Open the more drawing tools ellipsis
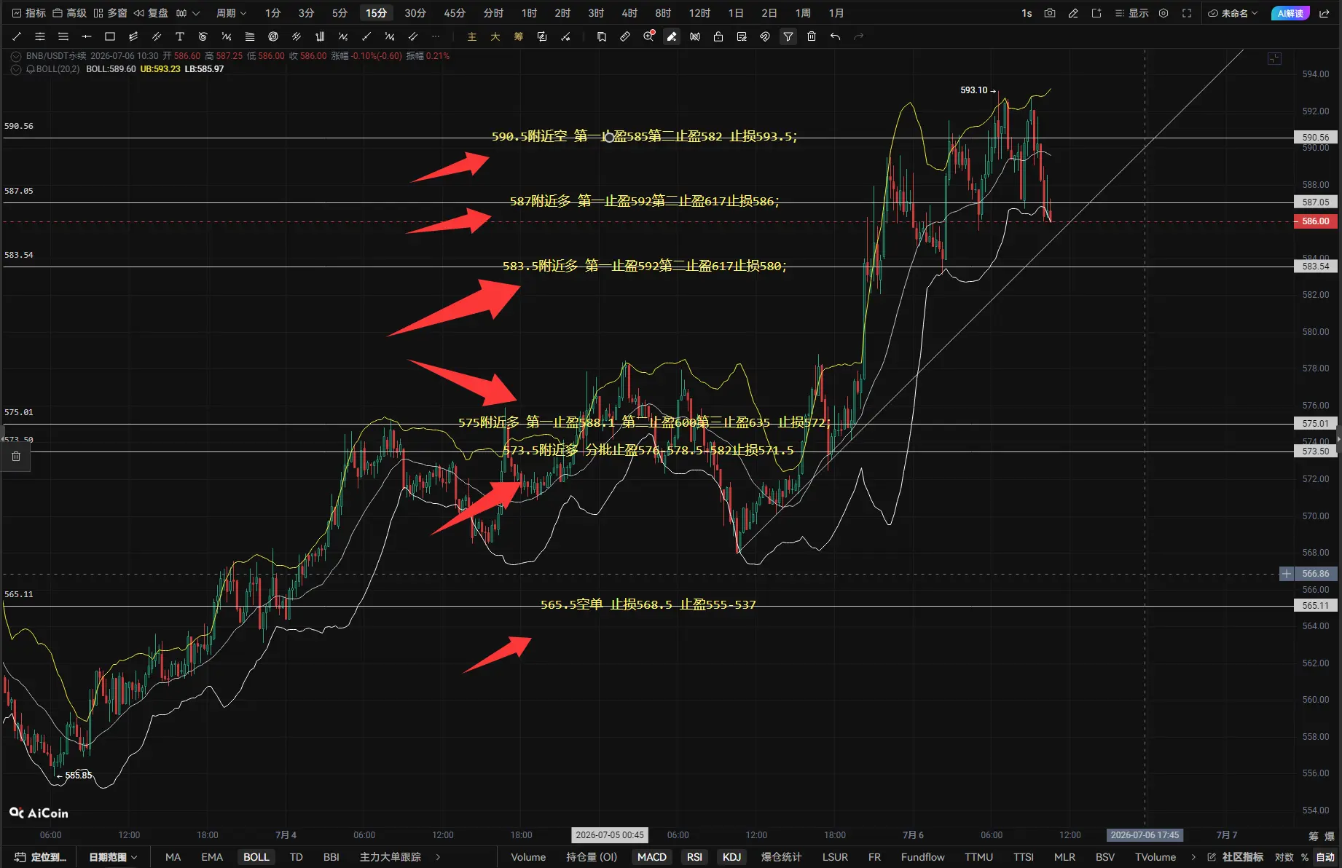The image size is (1342, 868). pos(436,36)
